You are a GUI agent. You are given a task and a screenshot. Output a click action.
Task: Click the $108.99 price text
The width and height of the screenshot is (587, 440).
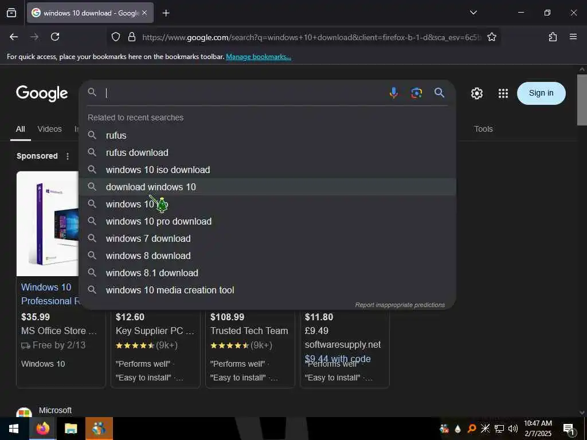pyautogui.click(x=227, y=317)
